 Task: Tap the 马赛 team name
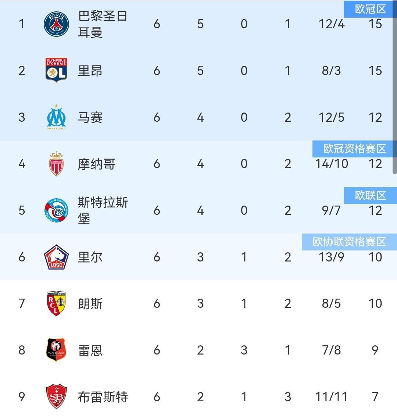pyautogui.click(x=90, y=118)
